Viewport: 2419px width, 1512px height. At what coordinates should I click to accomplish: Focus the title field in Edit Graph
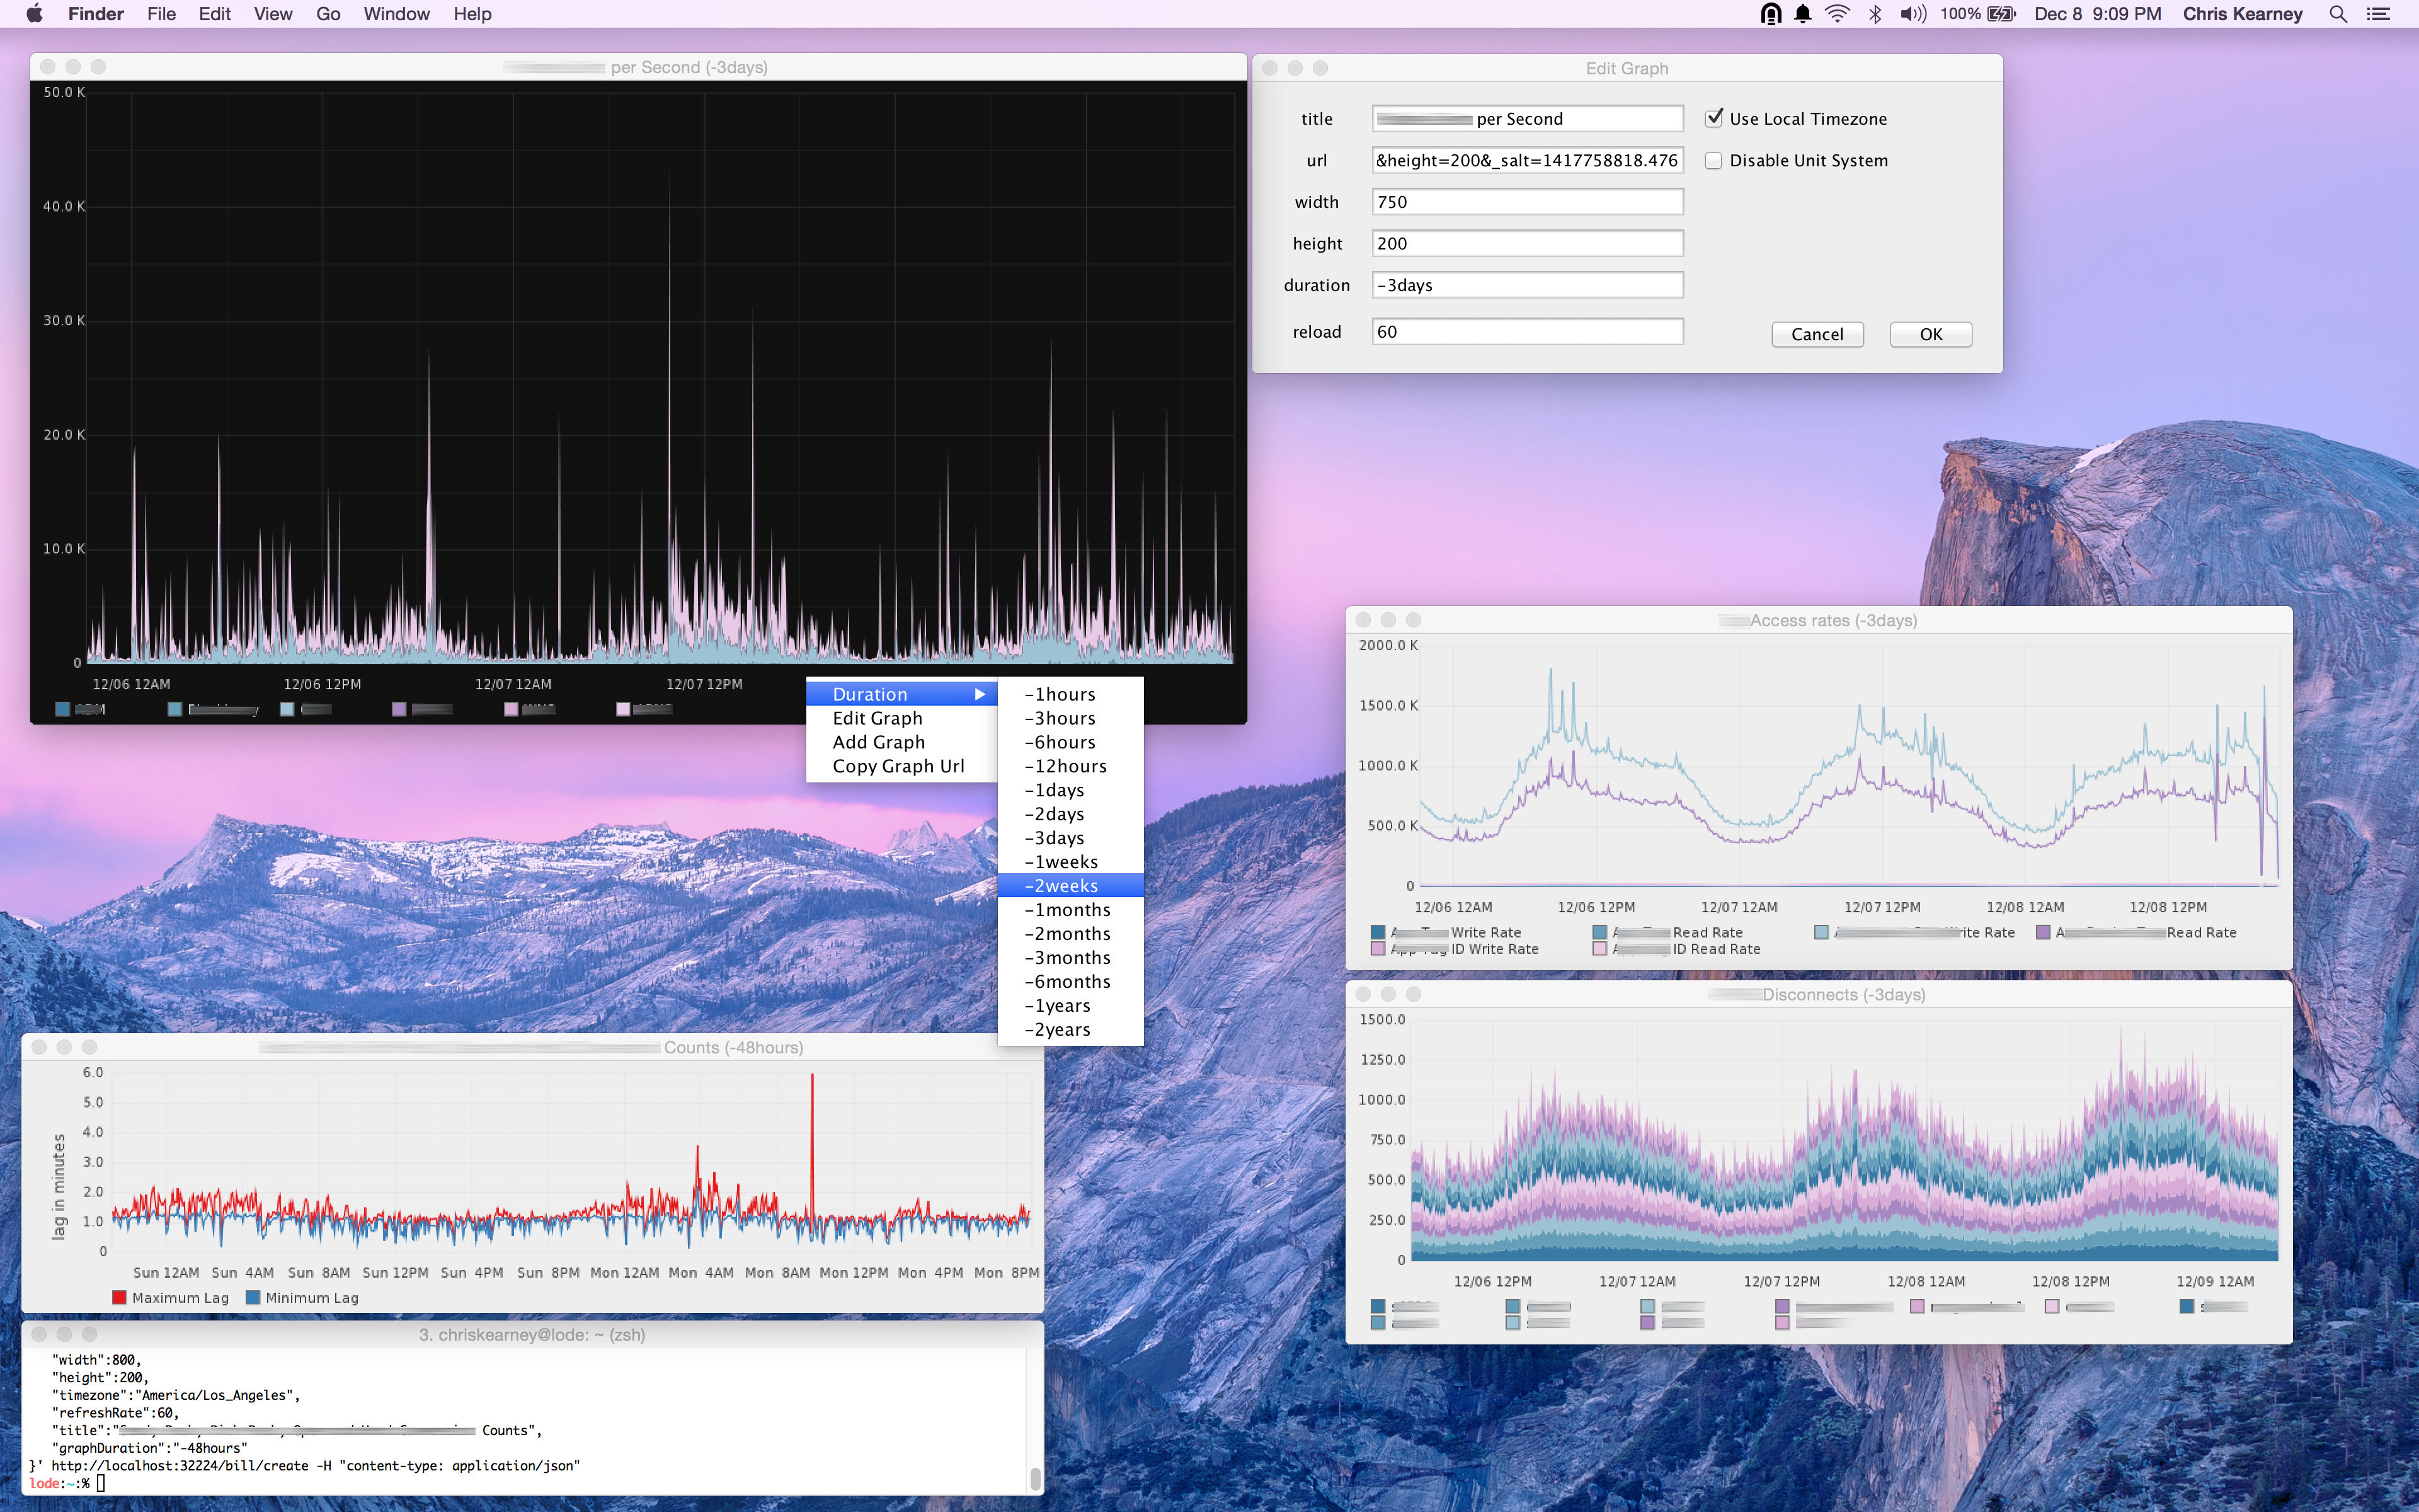1528,118
